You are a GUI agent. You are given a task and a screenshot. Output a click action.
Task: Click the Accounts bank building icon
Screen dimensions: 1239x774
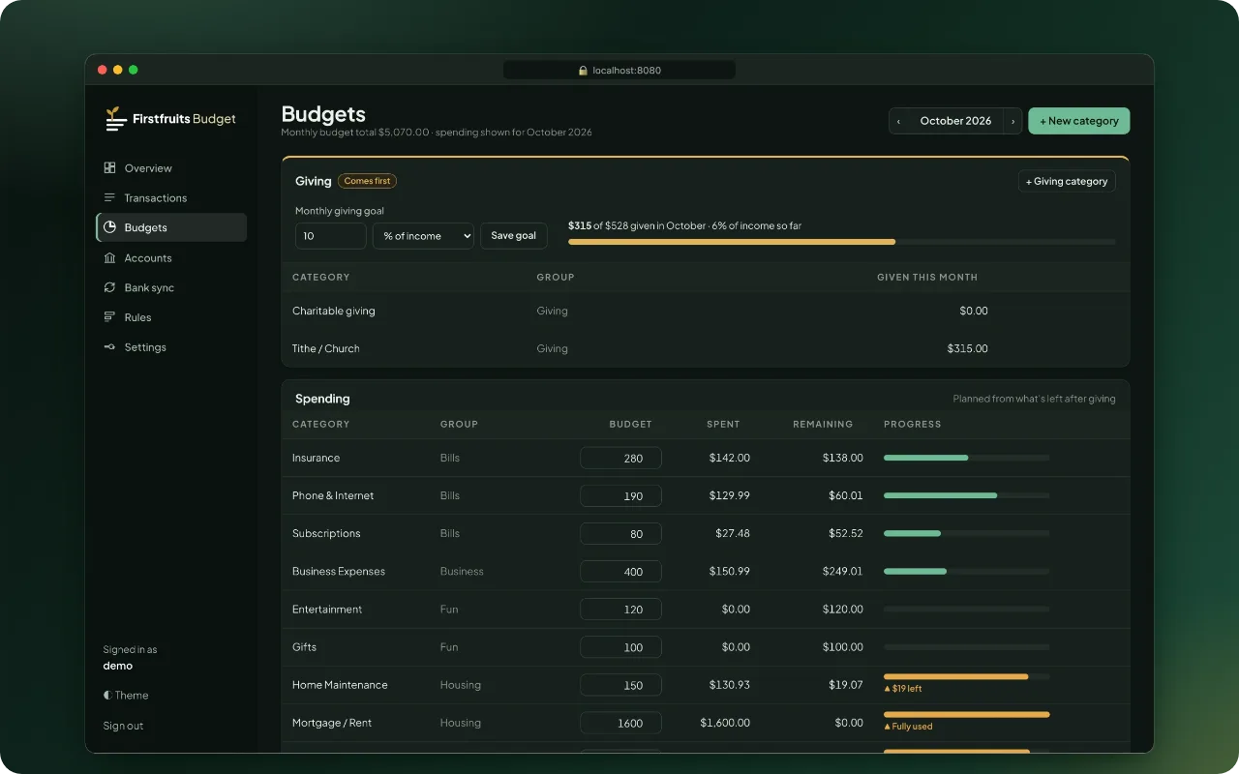[110, 258]
